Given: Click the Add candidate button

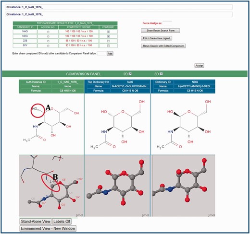Looking at the screenshot, I should tap(110, 54).
